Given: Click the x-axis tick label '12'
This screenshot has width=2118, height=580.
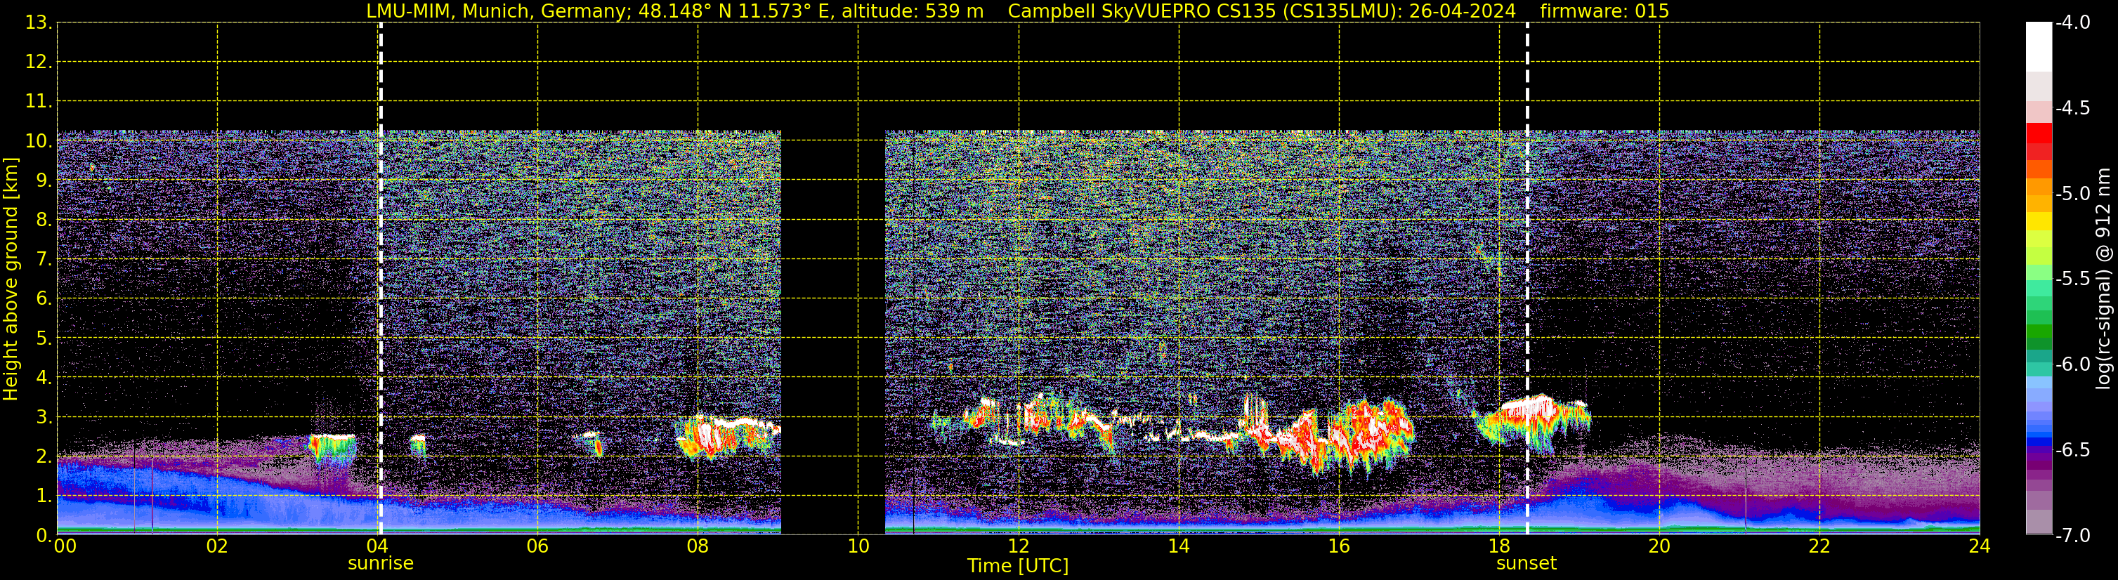Looking at the screenshot, I should click(1019, 546).
